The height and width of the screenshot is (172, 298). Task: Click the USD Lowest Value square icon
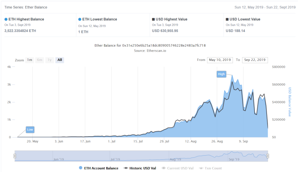click(x=227, y=19)
